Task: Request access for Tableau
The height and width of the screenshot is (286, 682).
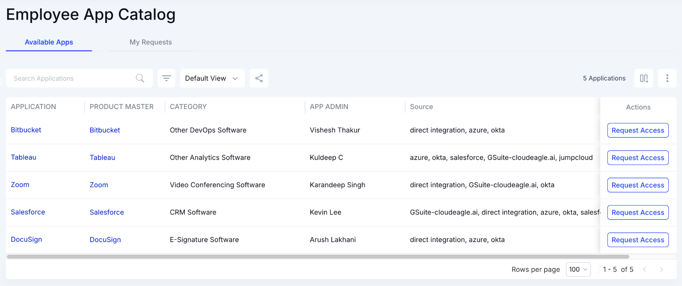Action: [638, 158]
